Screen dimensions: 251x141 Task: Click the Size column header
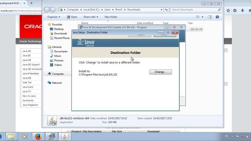coord(190,23)
